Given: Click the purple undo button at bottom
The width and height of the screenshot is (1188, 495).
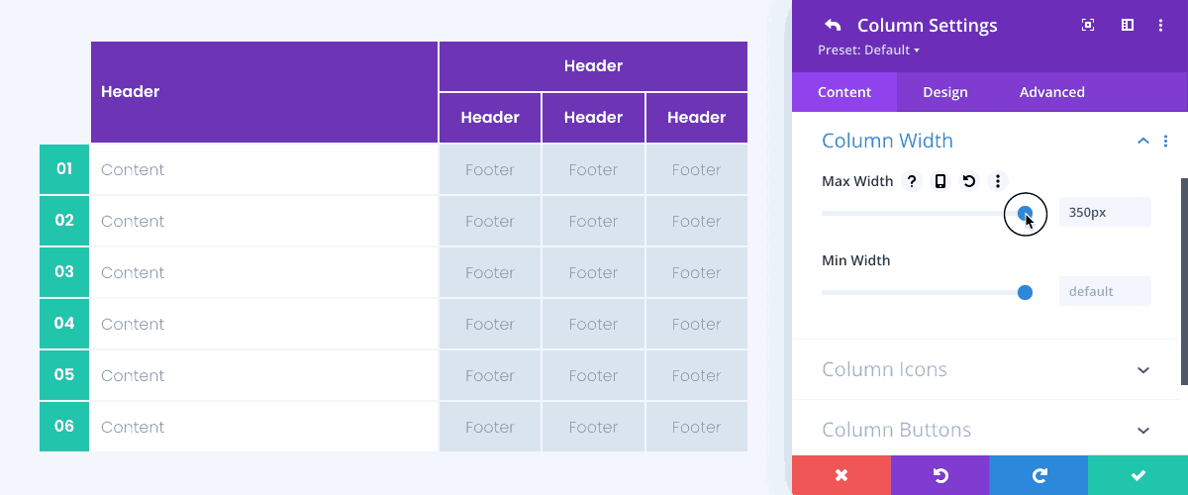Looking at the screenshot, I should (x=940, y=475).
